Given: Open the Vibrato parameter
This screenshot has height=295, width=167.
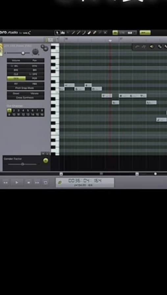Looking at the screenshot, I should click(35, 94).
